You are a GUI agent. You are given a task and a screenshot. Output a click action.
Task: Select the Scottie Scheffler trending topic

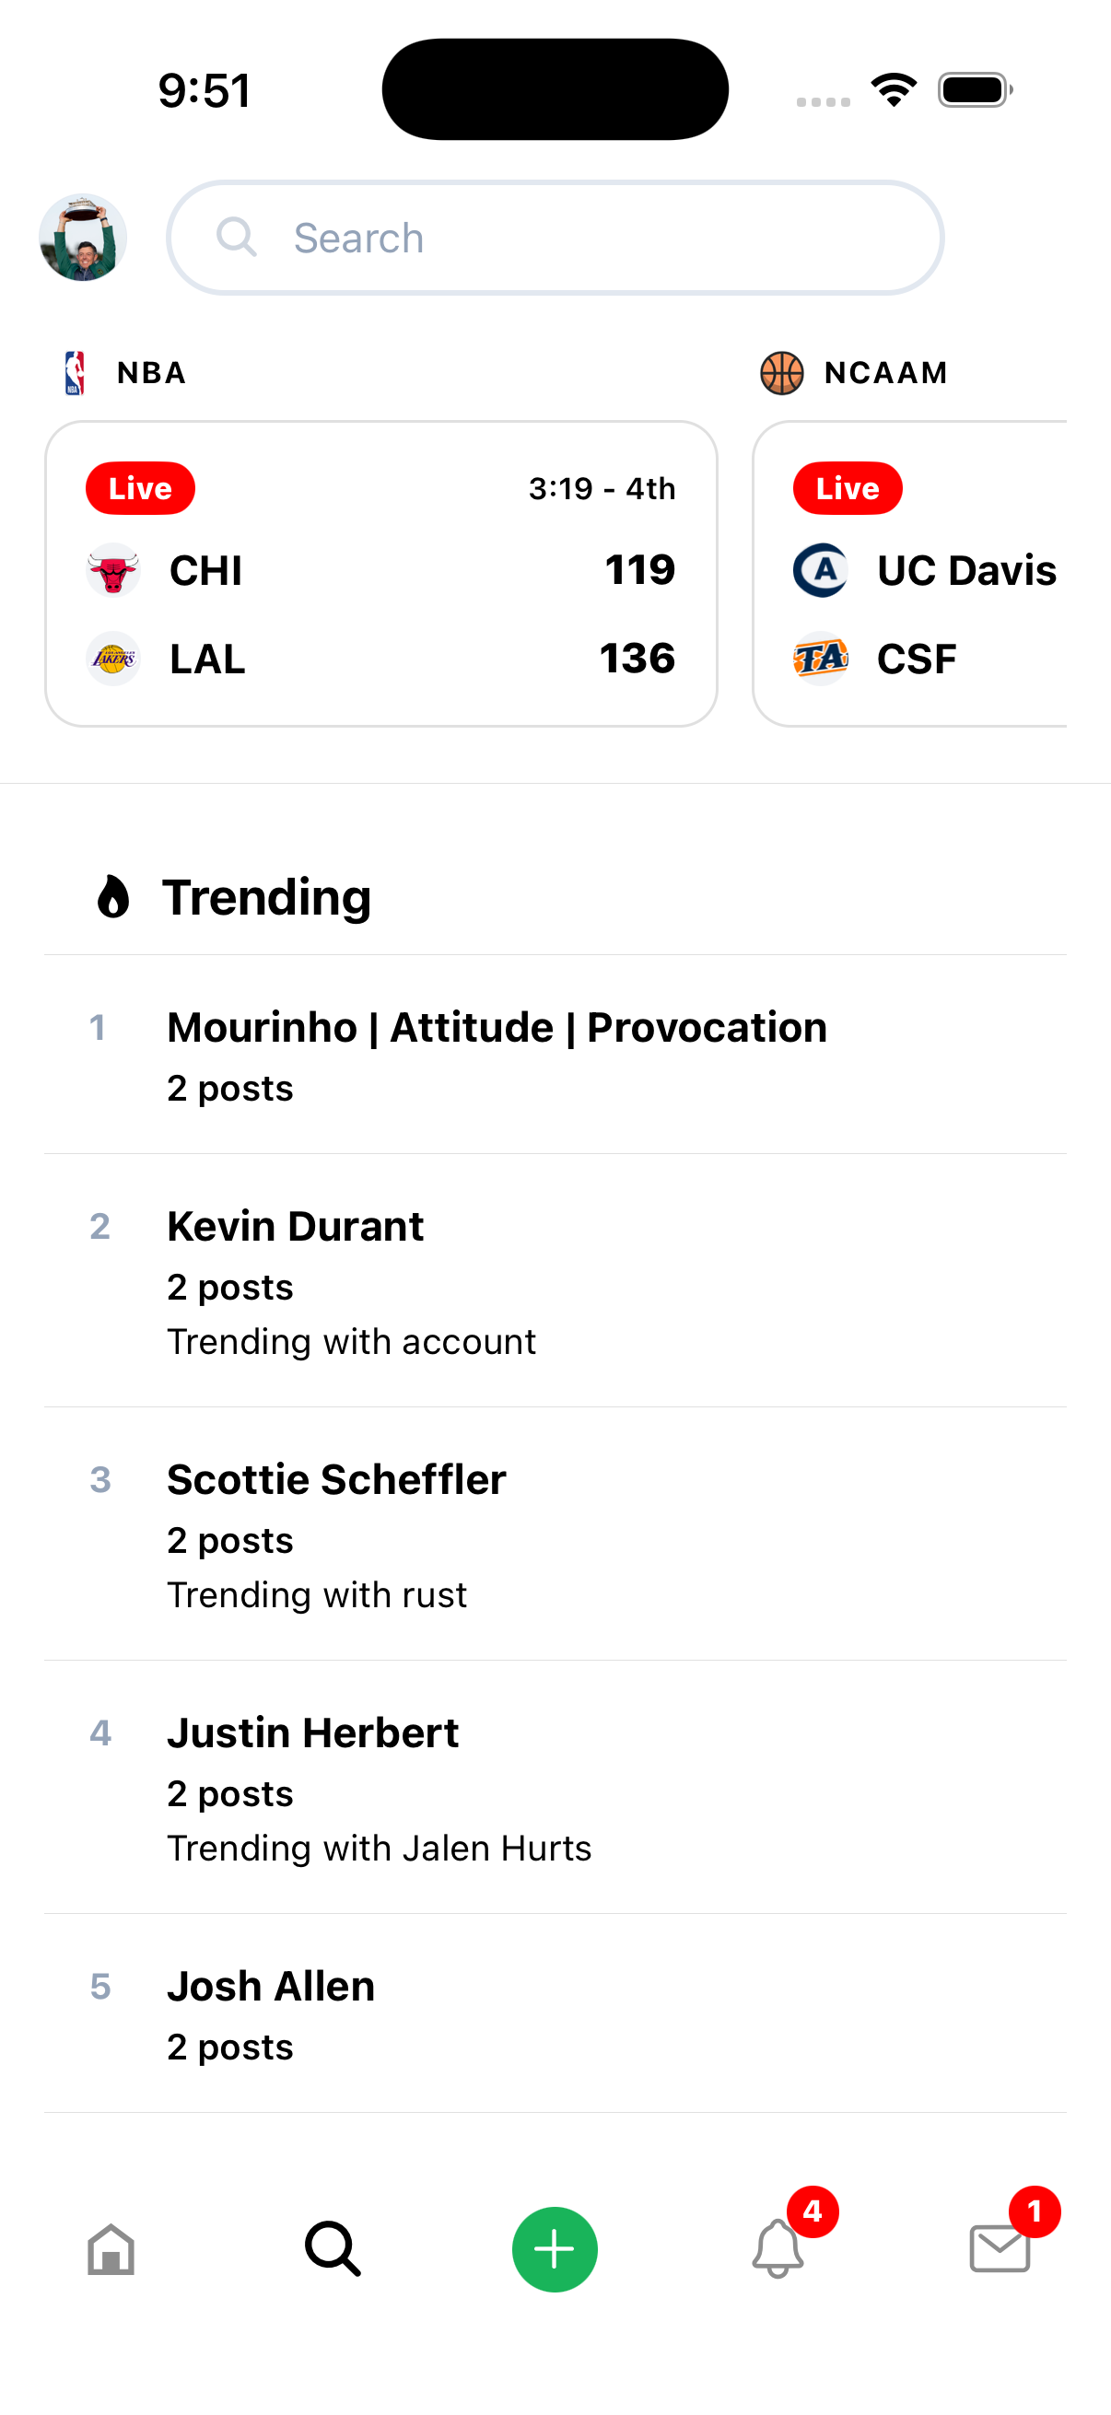555,1534
